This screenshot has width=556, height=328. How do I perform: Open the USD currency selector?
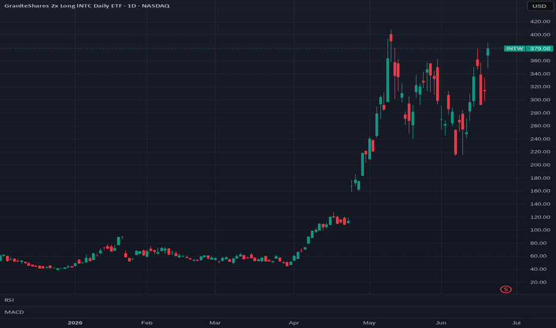click(x=539, y=6)
